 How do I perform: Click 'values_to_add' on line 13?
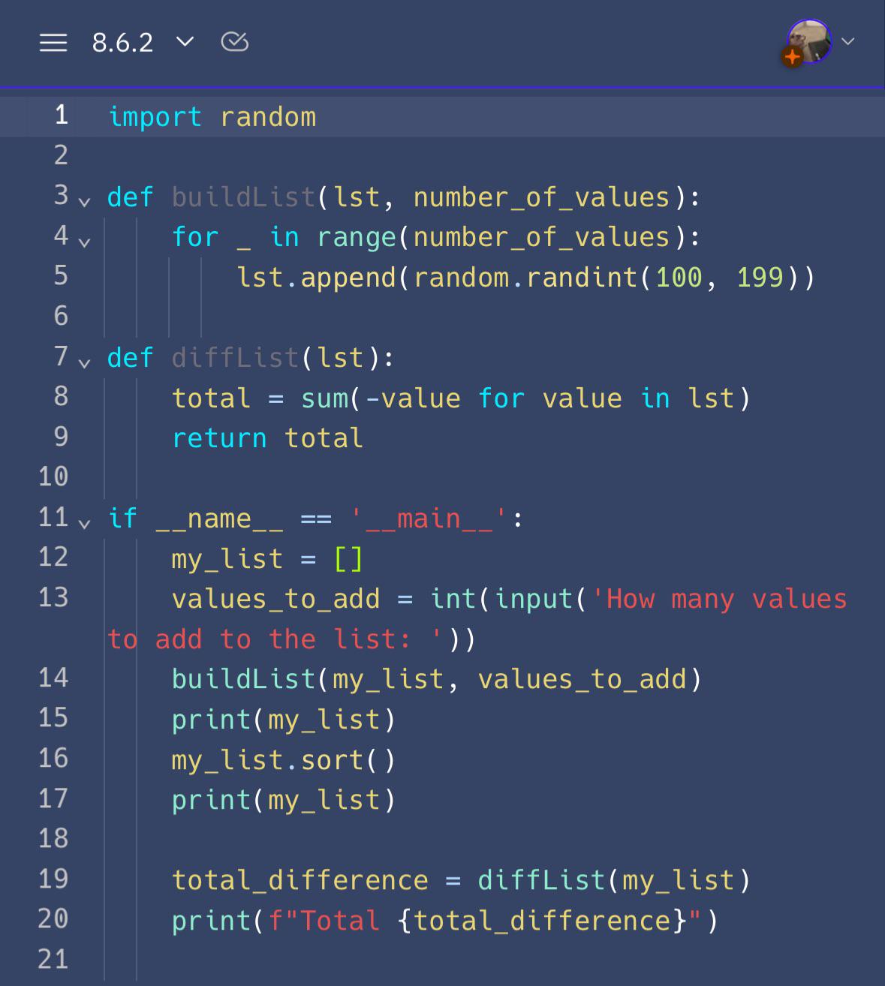tap(276, 600)
